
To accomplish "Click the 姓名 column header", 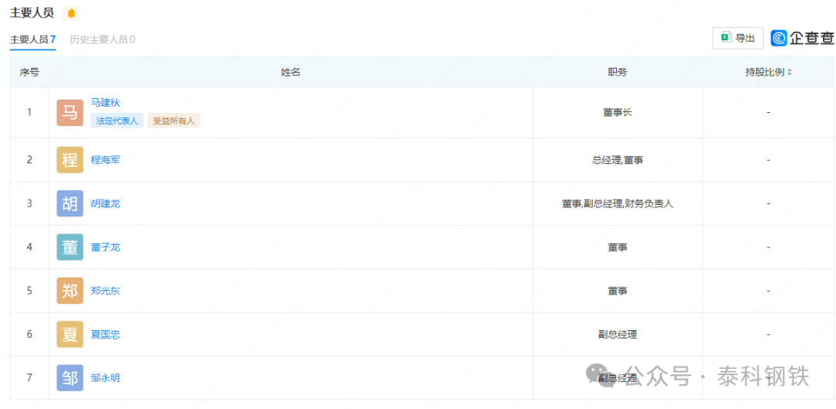I will click(x=290, y=73).
